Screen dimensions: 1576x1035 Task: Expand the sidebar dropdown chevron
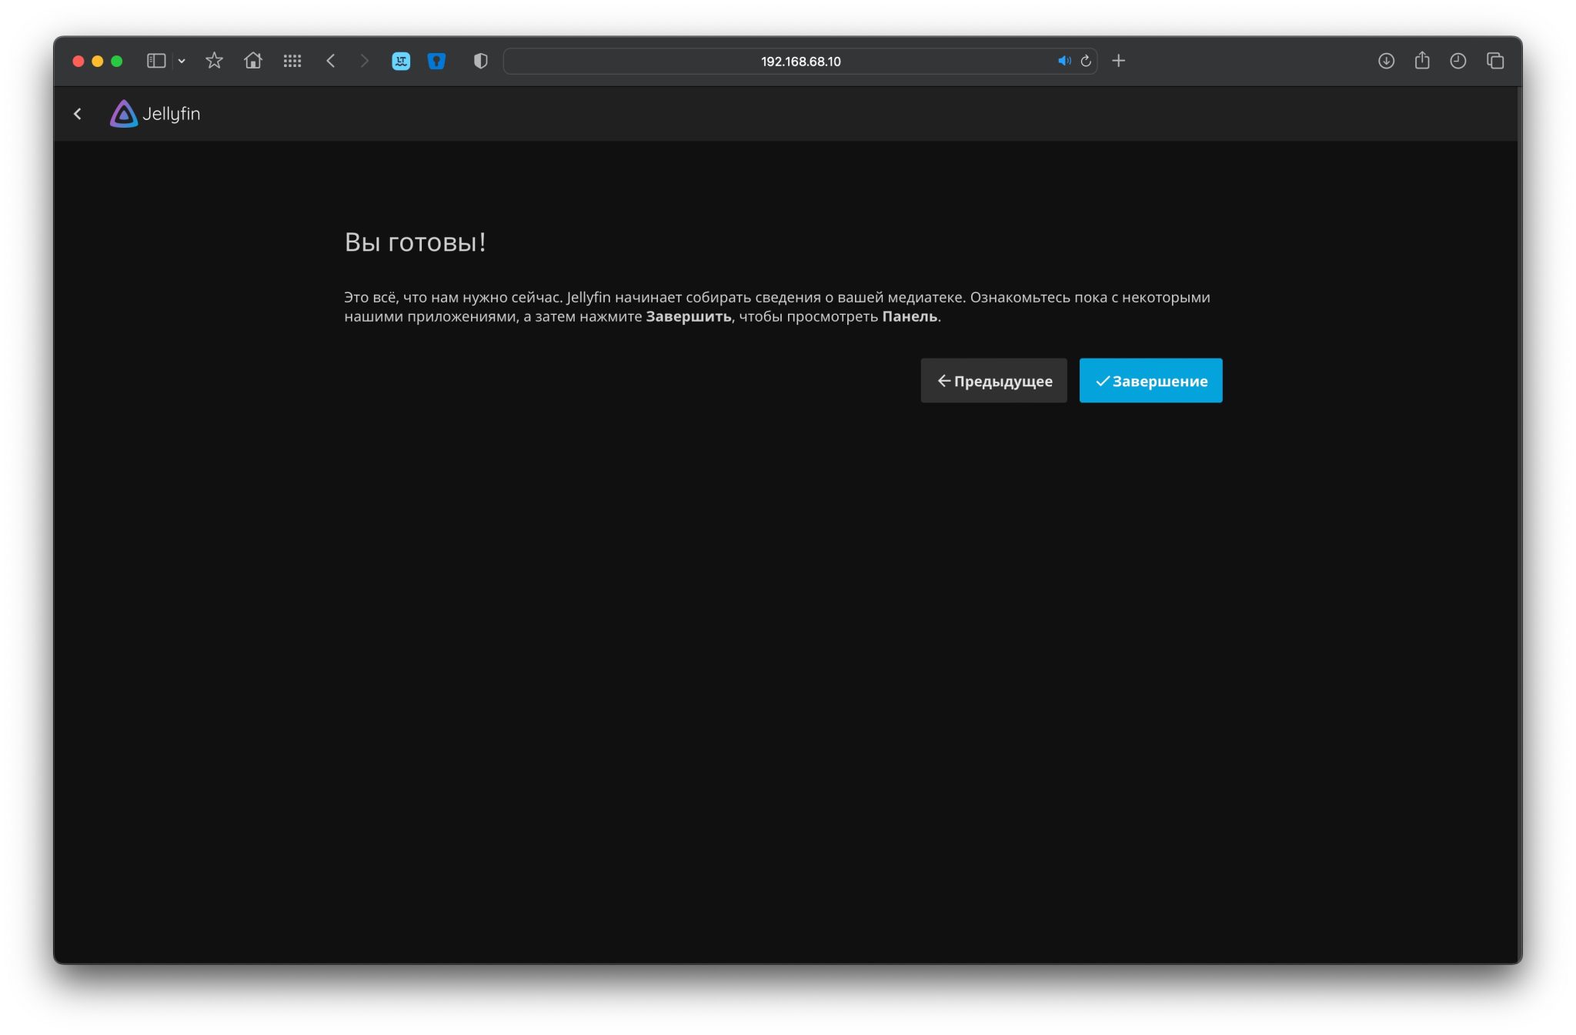(x=182, y=61)
